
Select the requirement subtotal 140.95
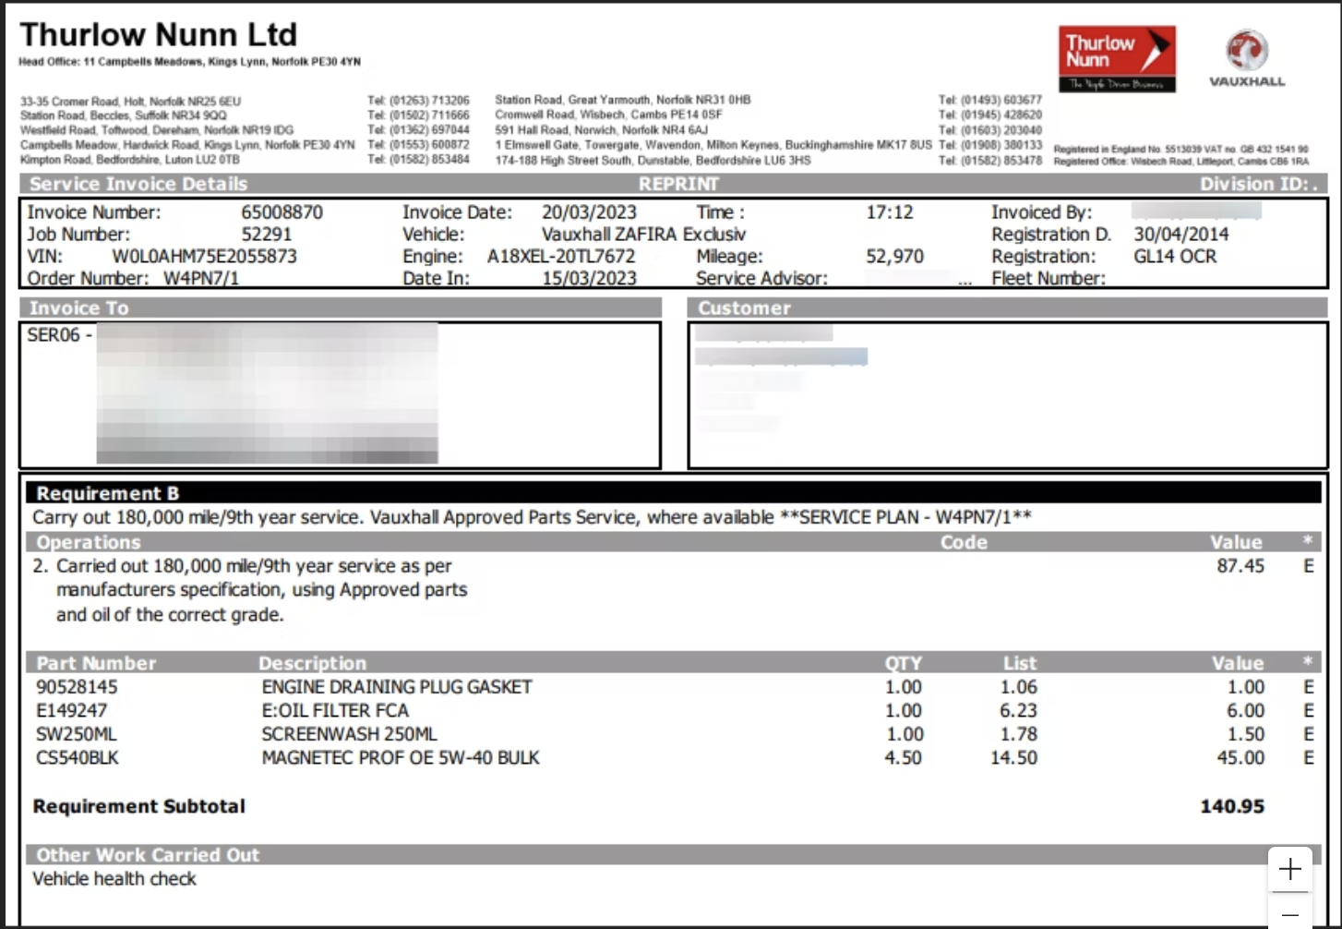(x=1232, y=806)
